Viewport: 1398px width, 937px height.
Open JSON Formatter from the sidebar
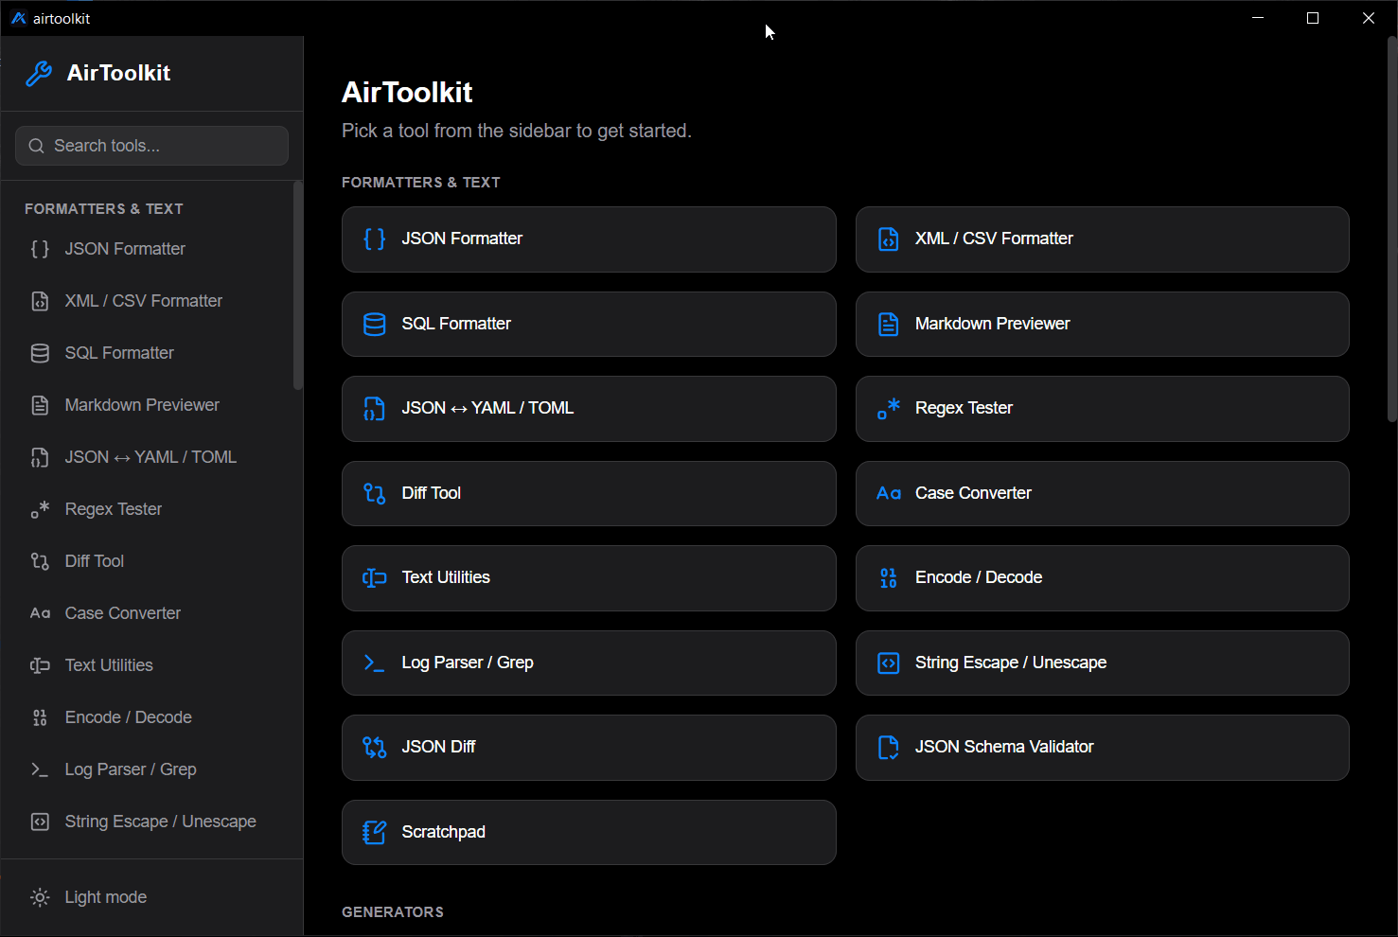(x=151, y=249)
